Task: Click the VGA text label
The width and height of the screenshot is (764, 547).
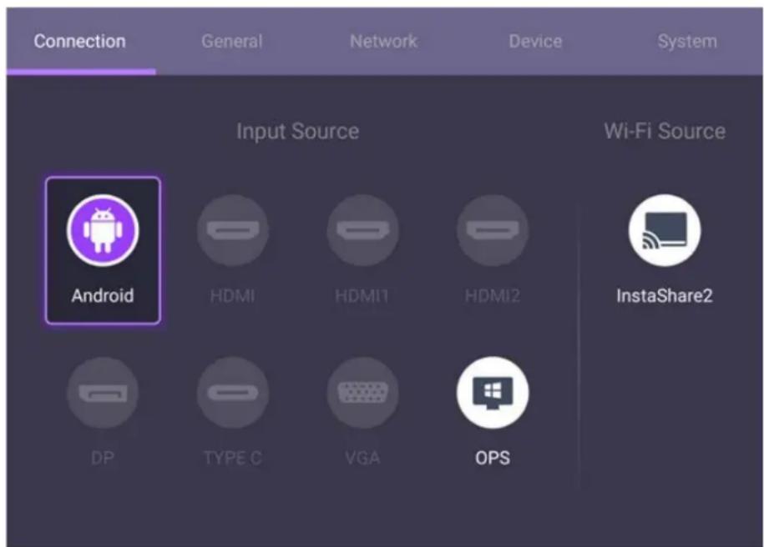Action: click(x=362, y=458)
